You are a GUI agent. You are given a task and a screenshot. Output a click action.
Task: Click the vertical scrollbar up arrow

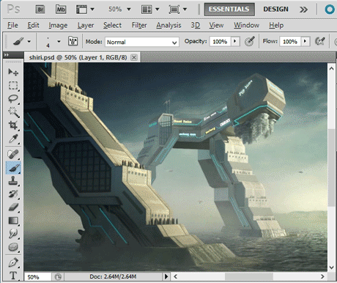coord(331,69)
